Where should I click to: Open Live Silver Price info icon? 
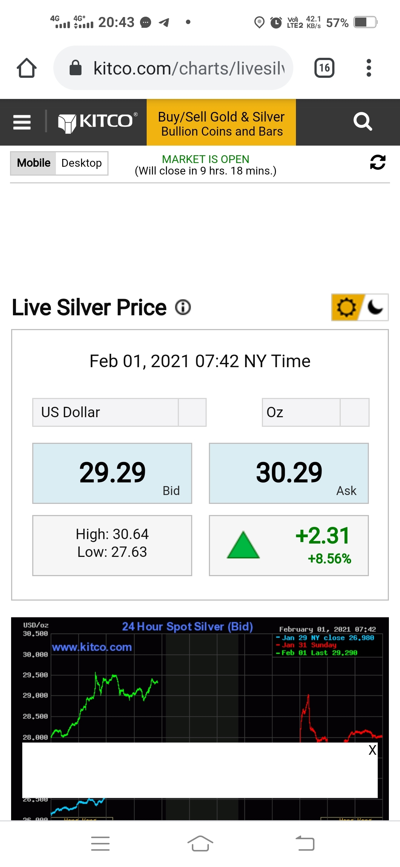click(183, 307)
